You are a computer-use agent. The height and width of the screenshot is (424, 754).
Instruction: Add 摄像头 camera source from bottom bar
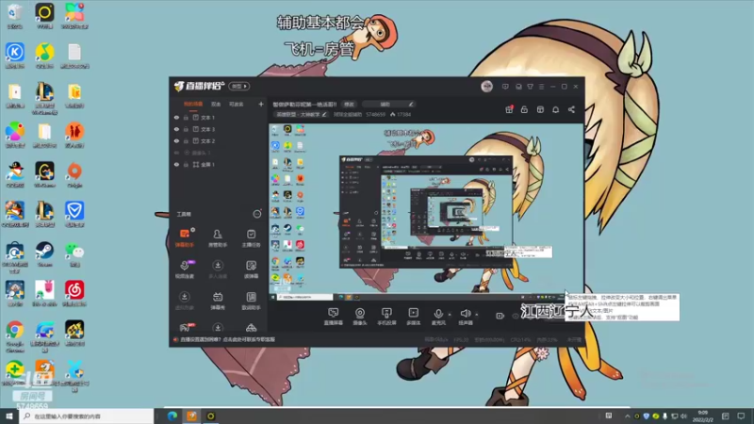(360, 317)
